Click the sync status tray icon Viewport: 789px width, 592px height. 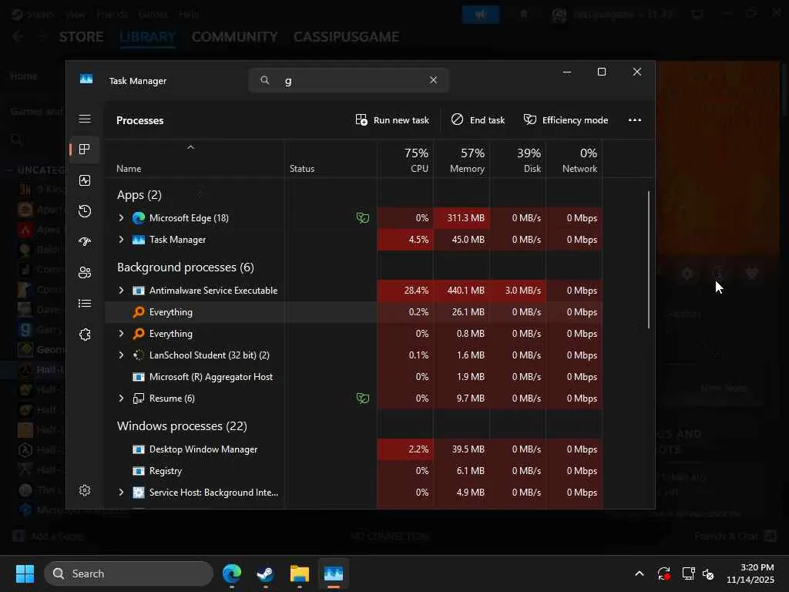(663, 573)
